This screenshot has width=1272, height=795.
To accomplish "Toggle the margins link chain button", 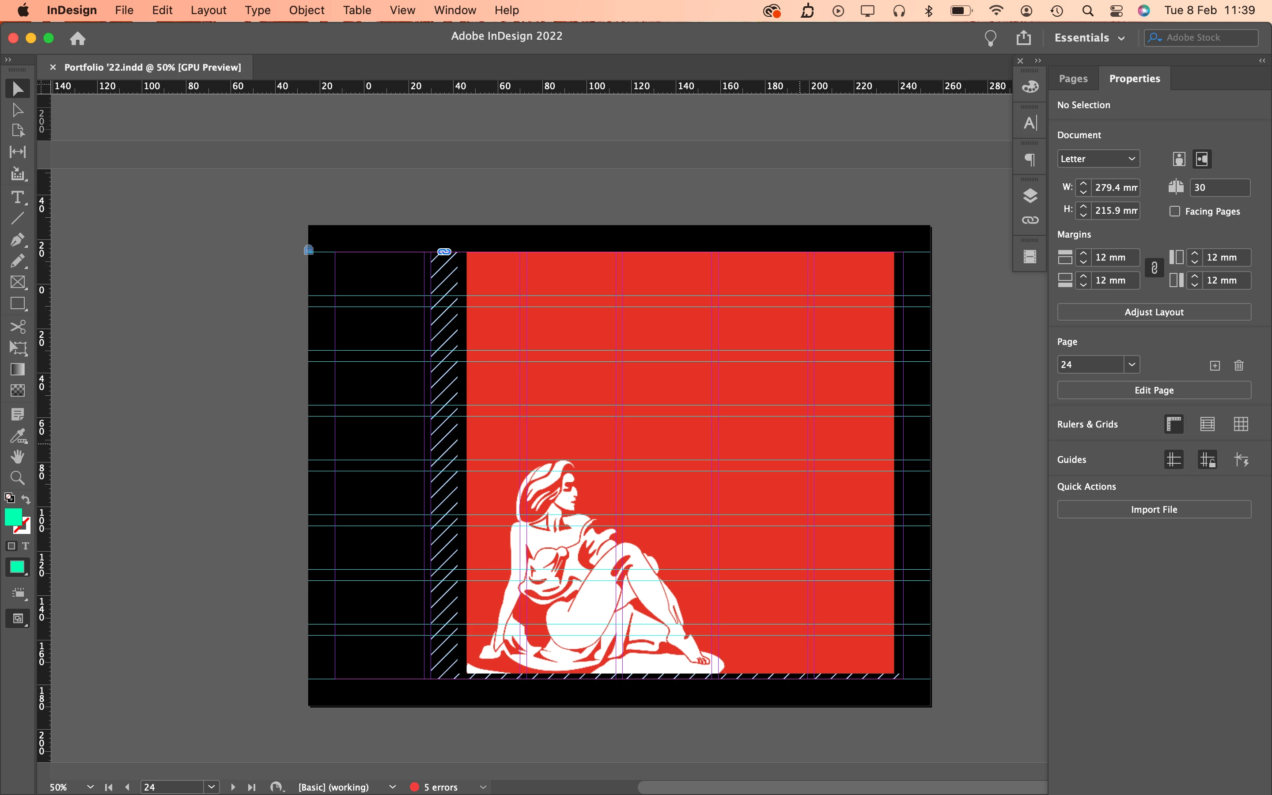I will coord(1154,269).
